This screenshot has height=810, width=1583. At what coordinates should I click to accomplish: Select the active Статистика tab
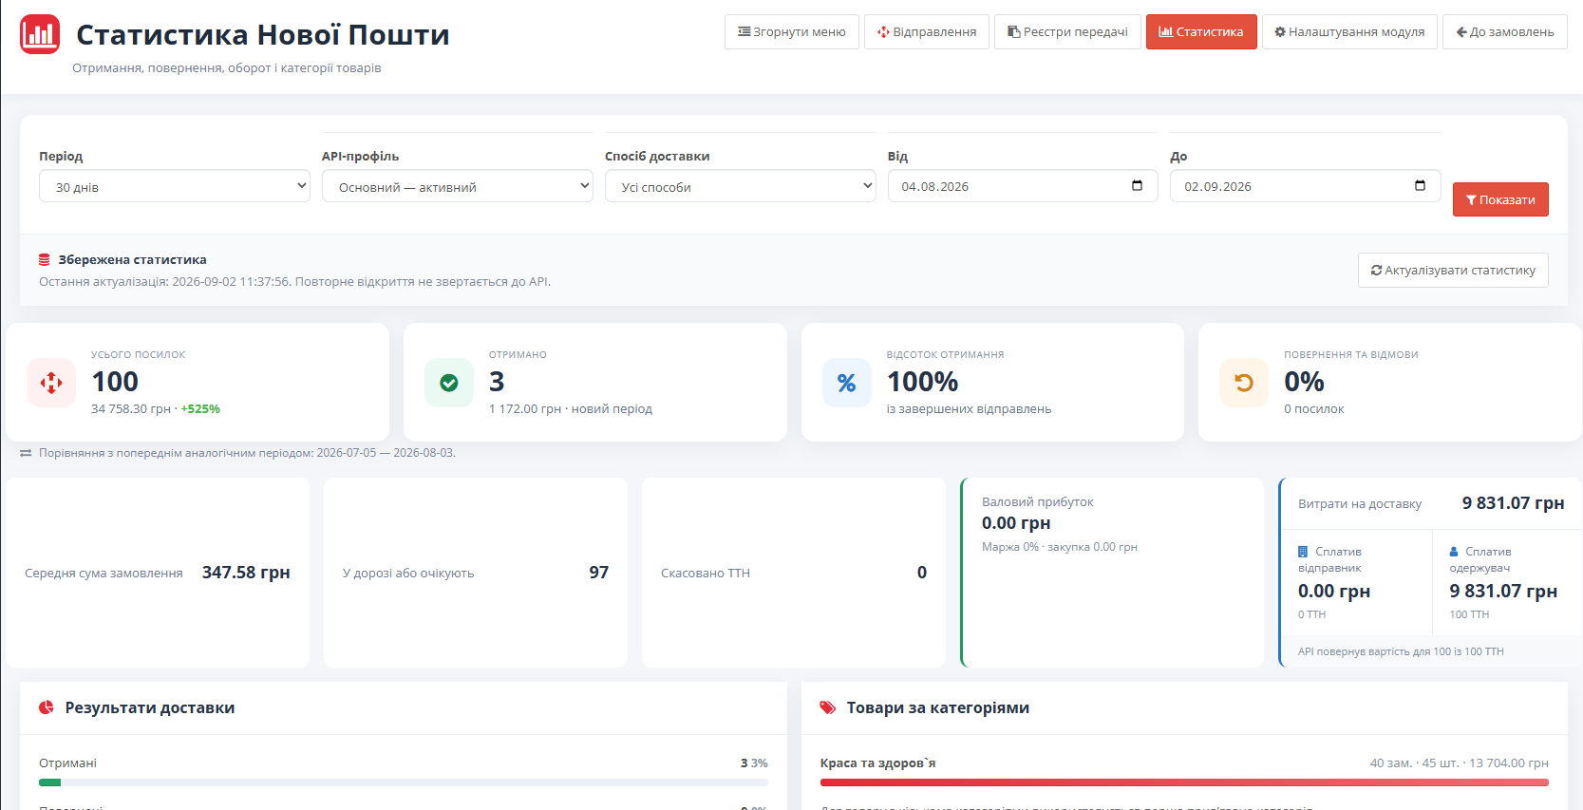coord(1201,31)
